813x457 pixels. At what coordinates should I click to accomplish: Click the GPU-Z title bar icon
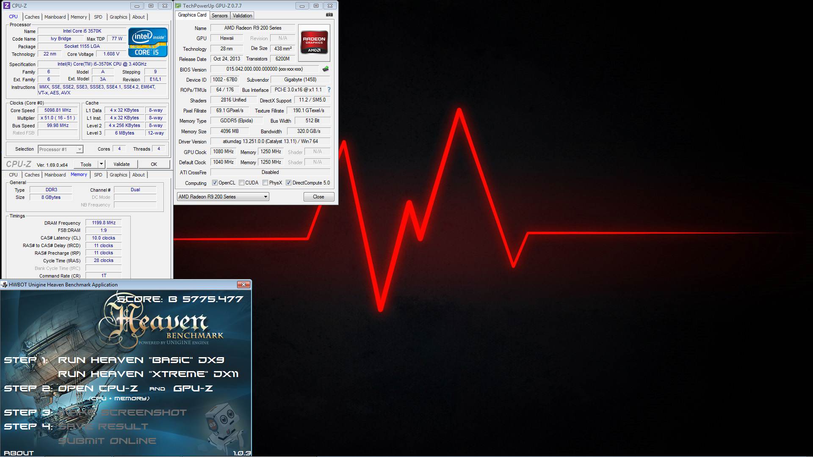click(179, 6)
